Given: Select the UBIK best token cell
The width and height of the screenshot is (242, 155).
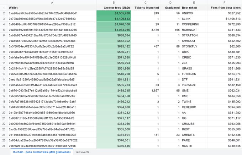Looking at the screenshot, I should [194, 52].
